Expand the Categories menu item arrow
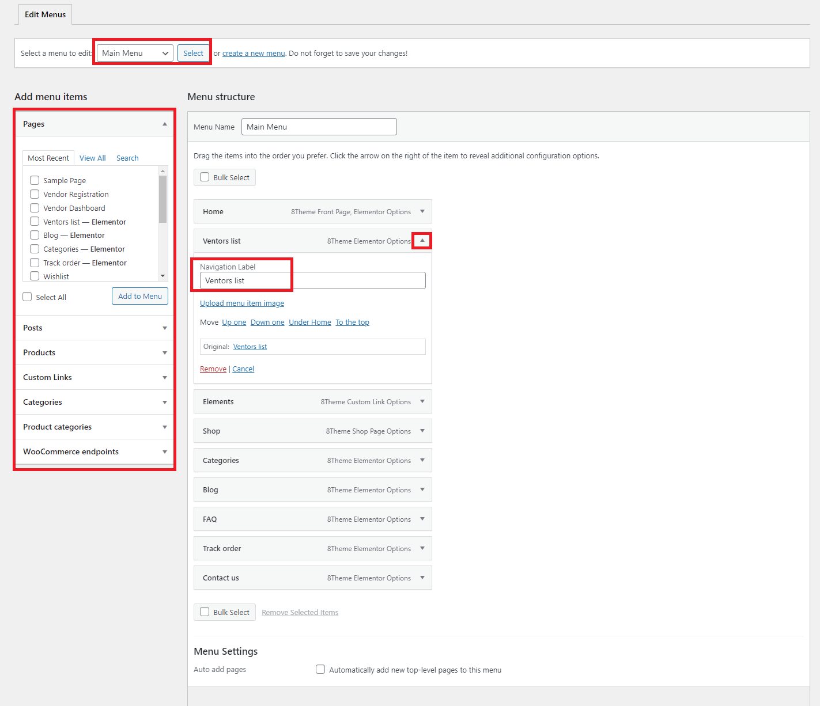Image resolution: width=820 pixels, height=706 pixels. [422, 460]
